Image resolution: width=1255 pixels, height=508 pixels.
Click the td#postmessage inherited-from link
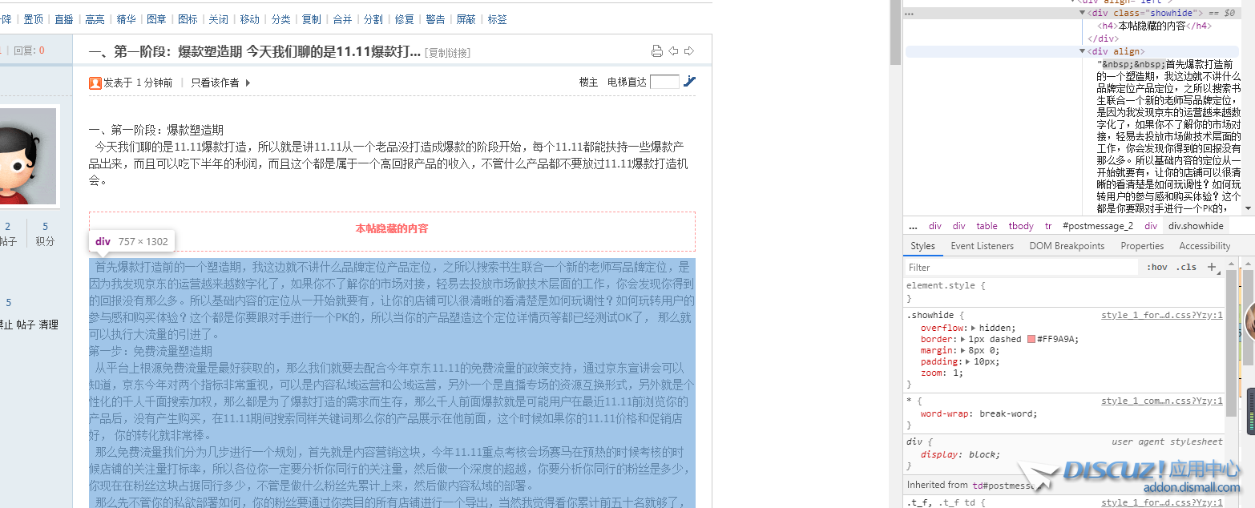click(x=1006, y=485)
